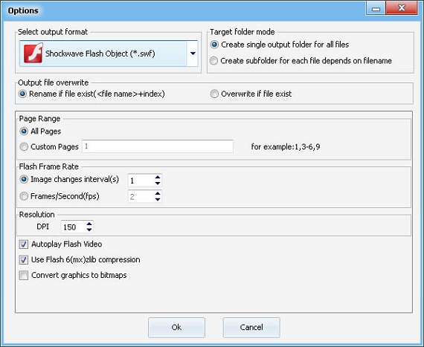Screen dimensions: 424x347
Task: Select Rename if file exist option
Action: click(22, 94)
